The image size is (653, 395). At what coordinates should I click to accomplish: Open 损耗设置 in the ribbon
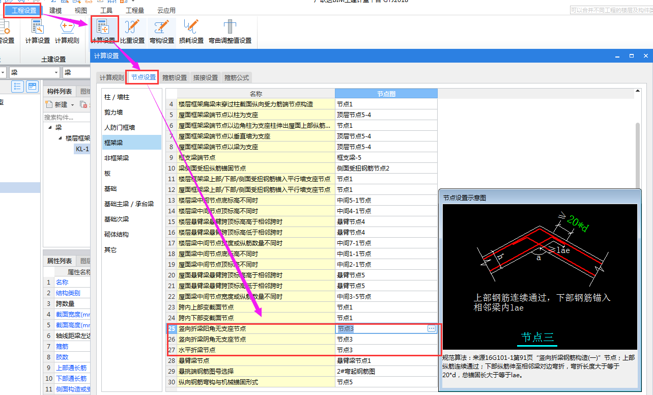point(191,32)
